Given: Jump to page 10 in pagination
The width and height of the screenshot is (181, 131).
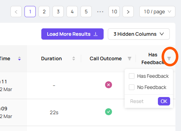Looking at the screenshot, I should pos(114,12).
